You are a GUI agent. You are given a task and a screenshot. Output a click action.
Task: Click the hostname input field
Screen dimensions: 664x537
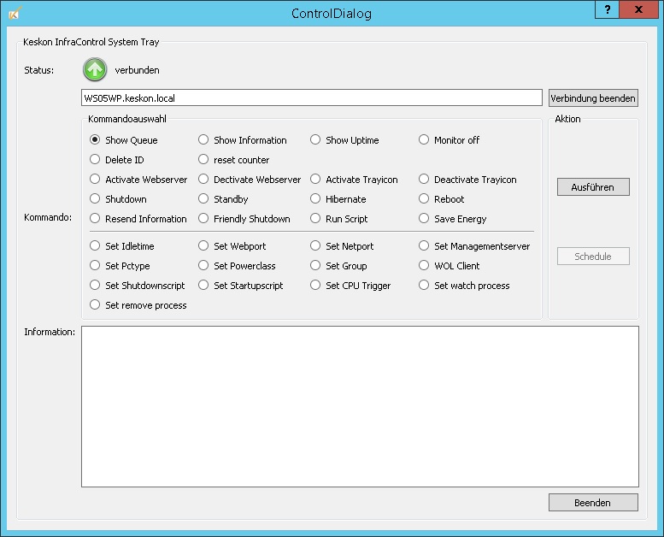pos(311,98)
